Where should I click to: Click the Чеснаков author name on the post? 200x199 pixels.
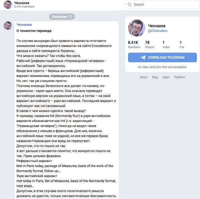pyautogui.click(x=24, y=25)
